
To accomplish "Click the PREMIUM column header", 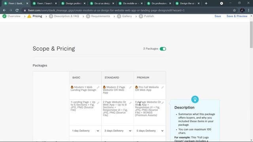I will 143,78.
